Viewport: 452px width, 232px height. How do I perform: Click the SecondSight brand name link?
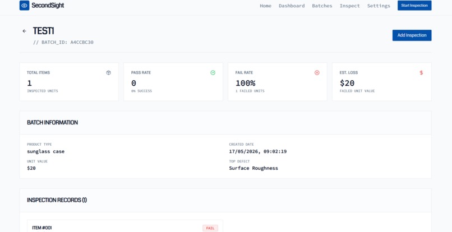click(48, 6)
